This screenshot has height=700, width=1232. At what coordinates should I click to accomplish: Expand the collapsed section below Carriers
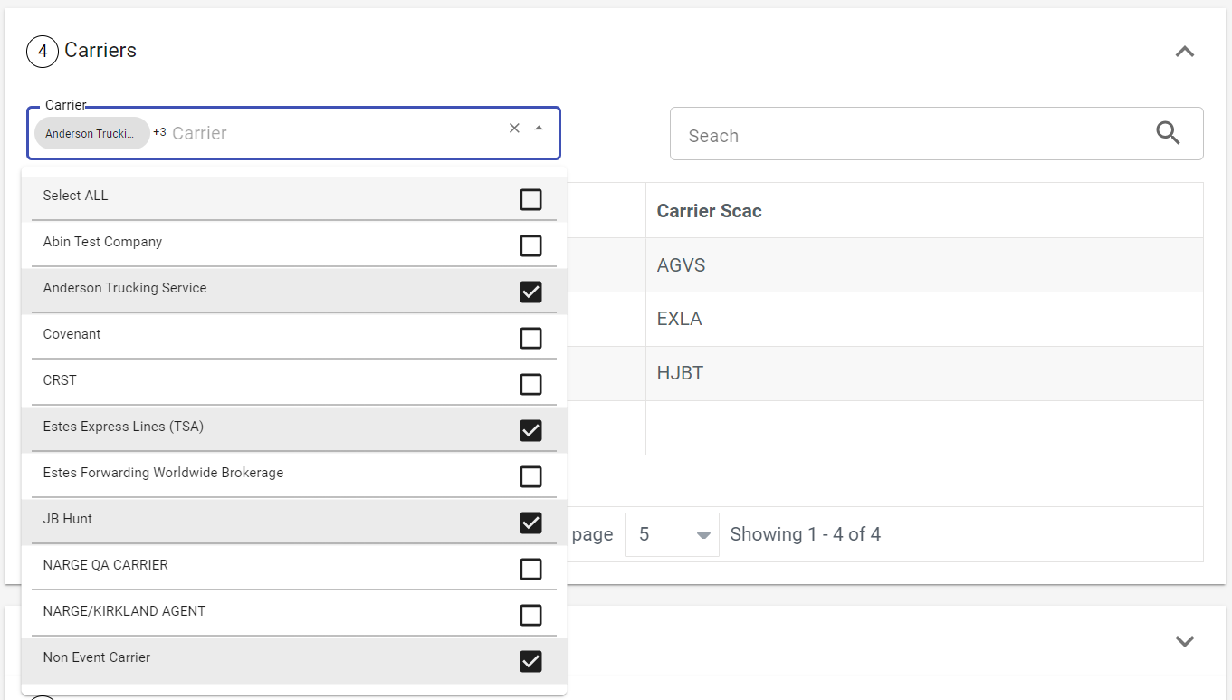click(1184, 641)
